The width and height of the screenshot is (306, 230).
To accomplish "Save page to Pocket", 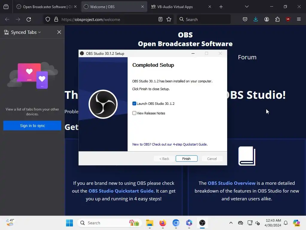I will click(x=245, y=19).
